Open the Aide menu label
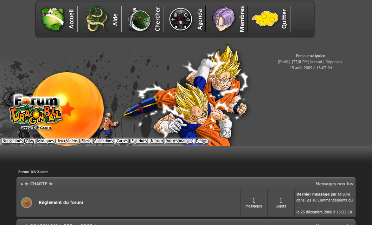 (x=115, y=20)
